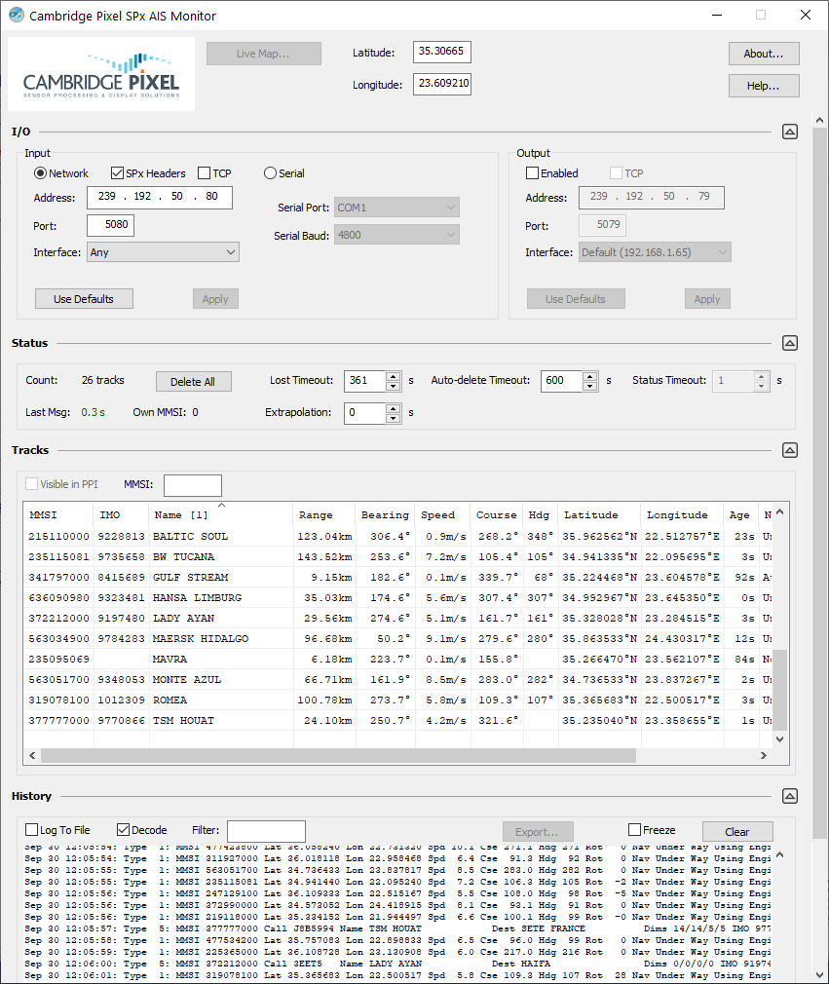
Task: Enable the Output checkbox
Action: (x=532, y=173)
